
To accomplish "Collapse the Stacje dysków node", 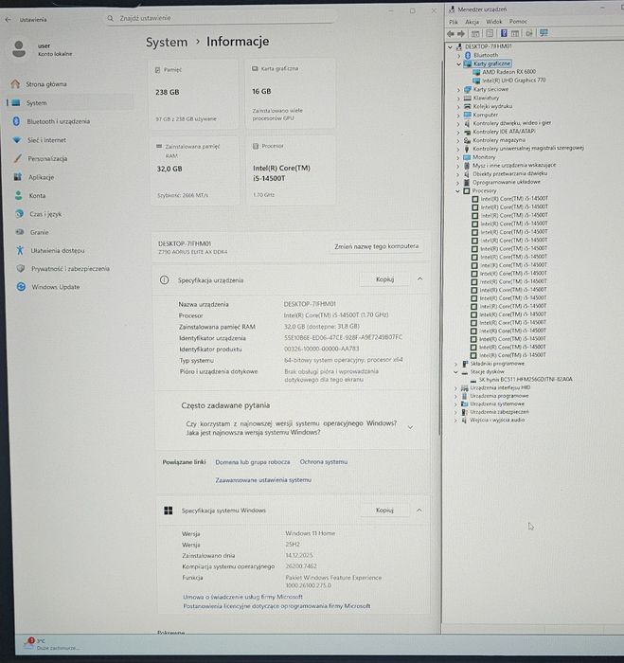I will 455,372.
